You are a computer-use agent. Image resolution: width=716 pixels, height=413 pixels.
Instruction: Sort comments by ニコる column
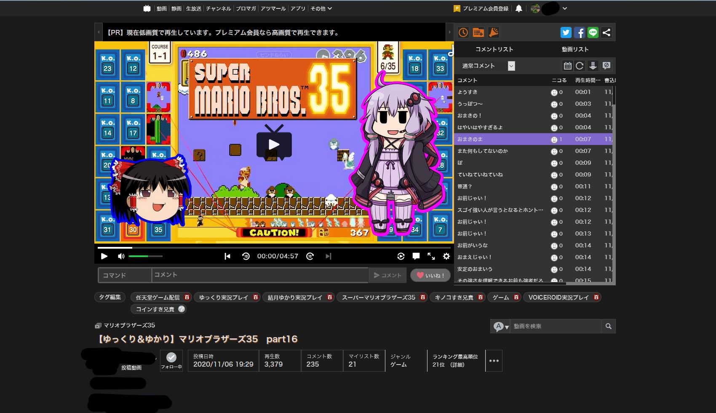click(559, 80)
